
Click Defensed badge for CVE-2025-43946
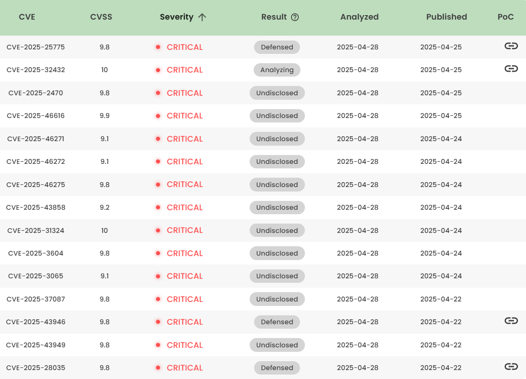point(277,322)
